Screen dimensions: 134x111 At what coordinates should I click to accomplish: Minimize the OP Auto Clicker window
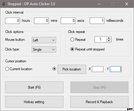99,4
